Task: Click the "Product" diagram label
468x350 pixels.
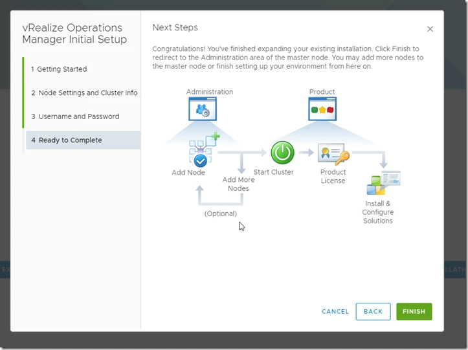Action: pyautogui.click(x=322, y=92)
